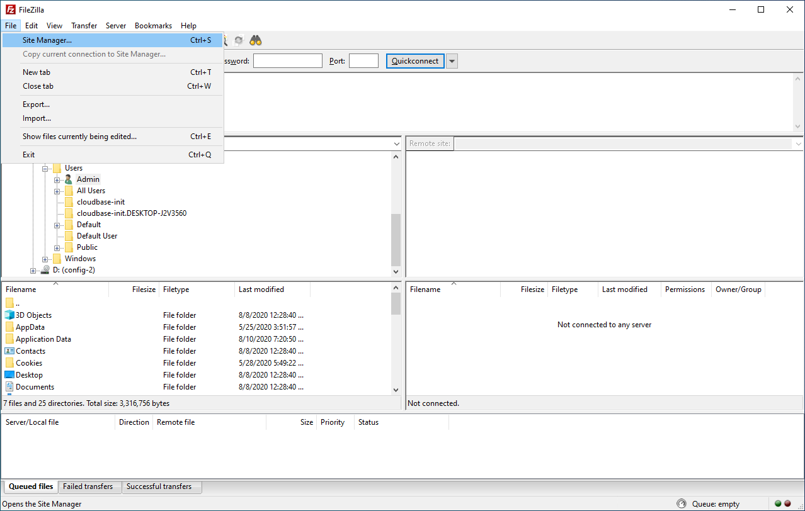
Task: Open the Transfer menu
Action: [84, 26]
